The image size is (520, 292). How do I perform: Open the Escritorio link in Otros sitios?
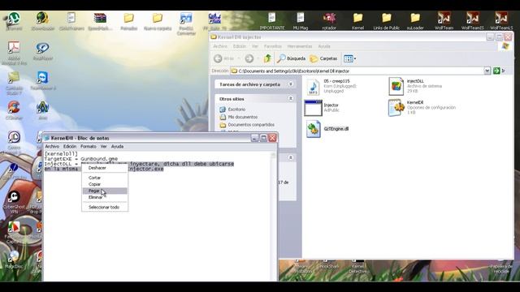pyautogui.click(x=236, y=109)
